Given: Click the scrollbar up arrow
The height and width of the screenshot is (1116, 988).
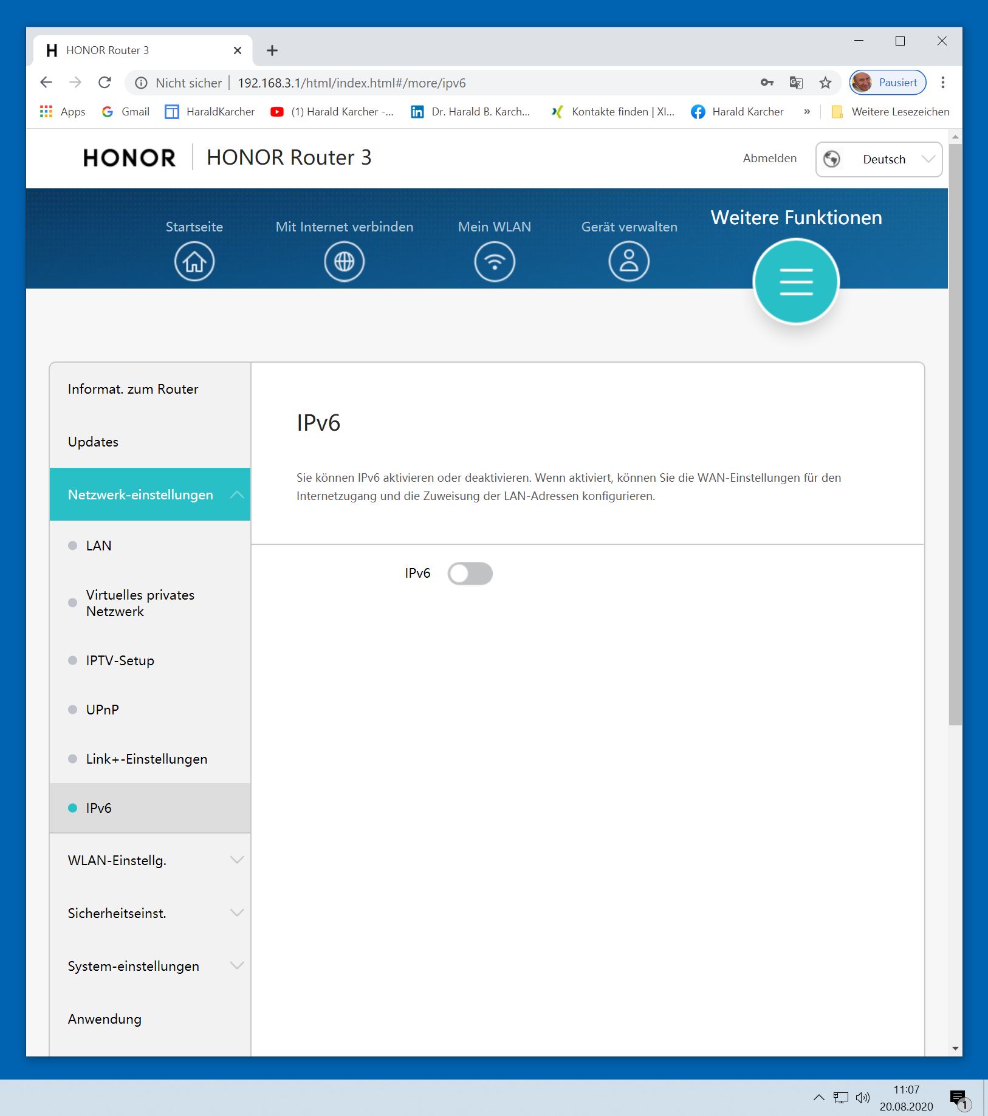Looking at the screenshot, I should click(x=955, y=137).
